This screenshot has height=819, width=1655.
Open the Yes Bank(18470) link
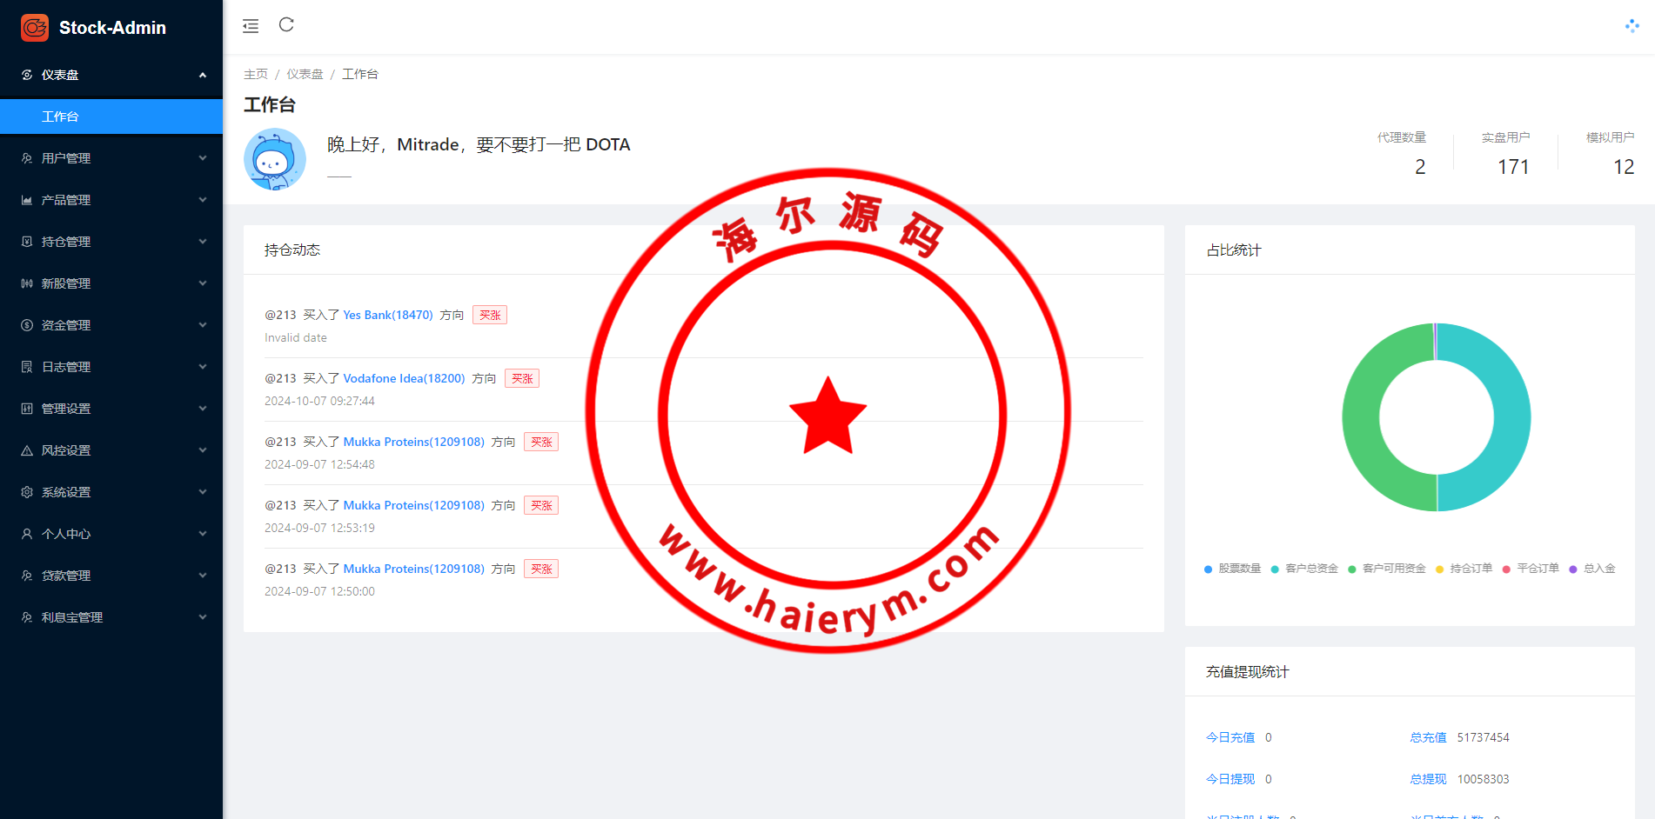[x=387, y=315]
